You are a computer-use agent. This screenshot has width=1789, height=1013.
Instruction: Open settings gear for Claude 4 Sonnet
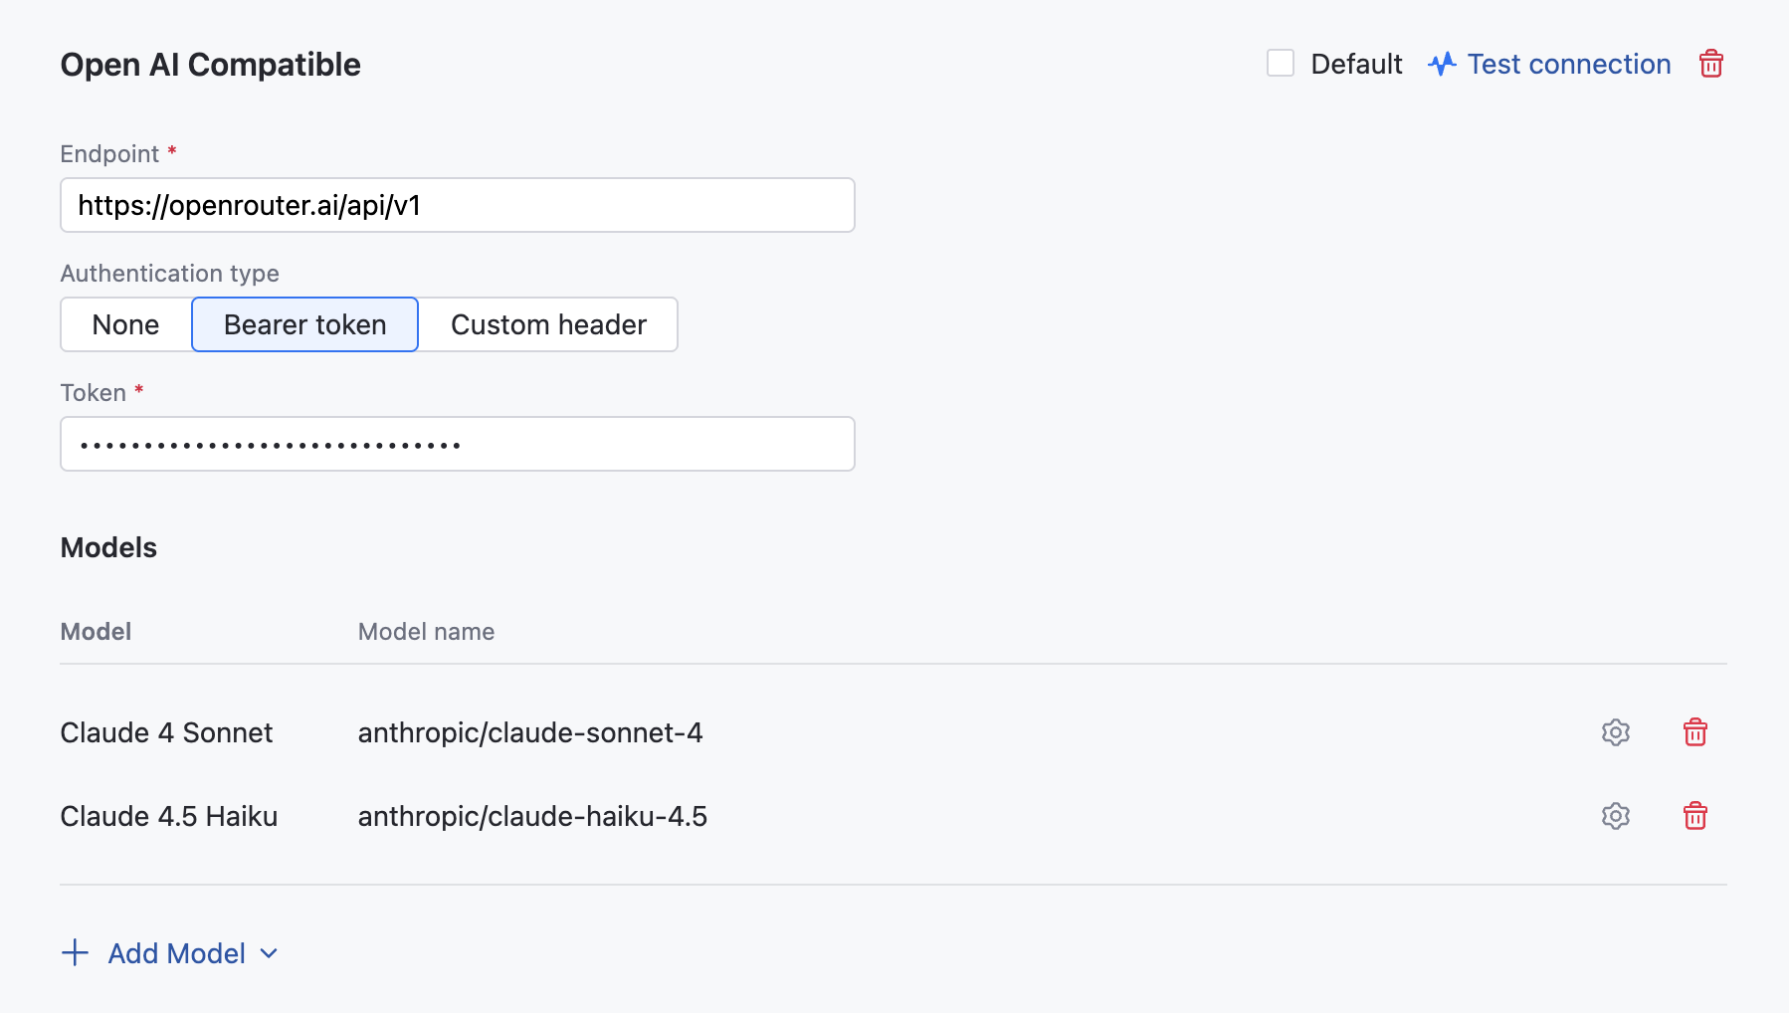point(1615,732)
